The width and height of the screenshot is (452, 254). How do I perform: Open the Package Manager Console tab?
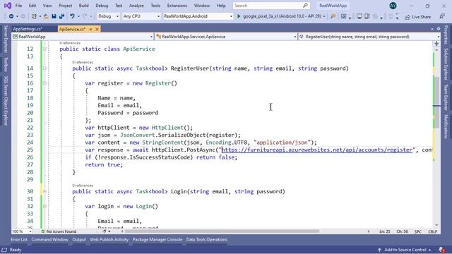pos(157,240)
